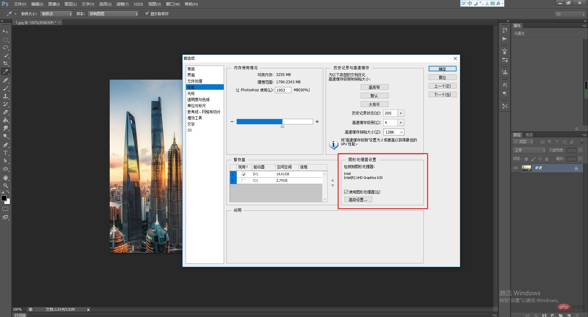Select the Quick Selection tool
This screenshot has height=317, width=588.
[x=6, y=55]
